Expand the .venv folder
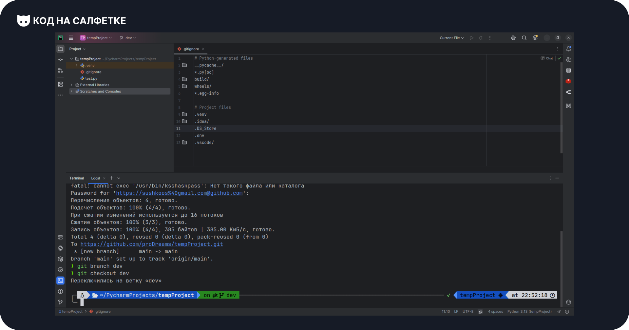This screenshot has width=629, height=330. point(77,66)
